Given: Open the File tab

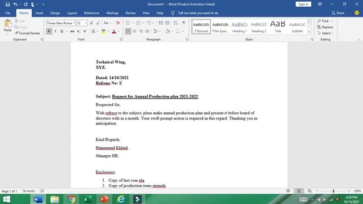Looking at the screenshot, I should [x=7, y=13].
